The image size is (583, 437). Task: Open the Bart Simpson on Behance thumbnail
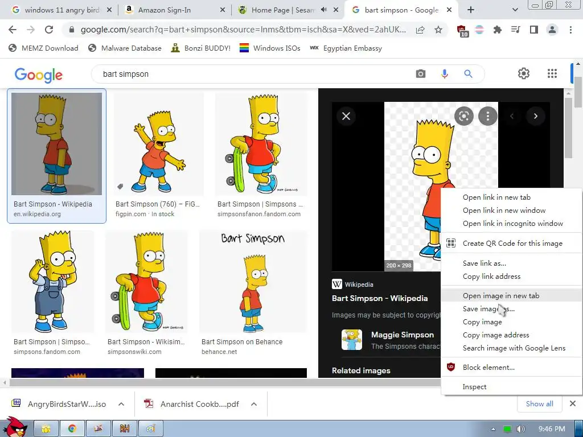253,282
